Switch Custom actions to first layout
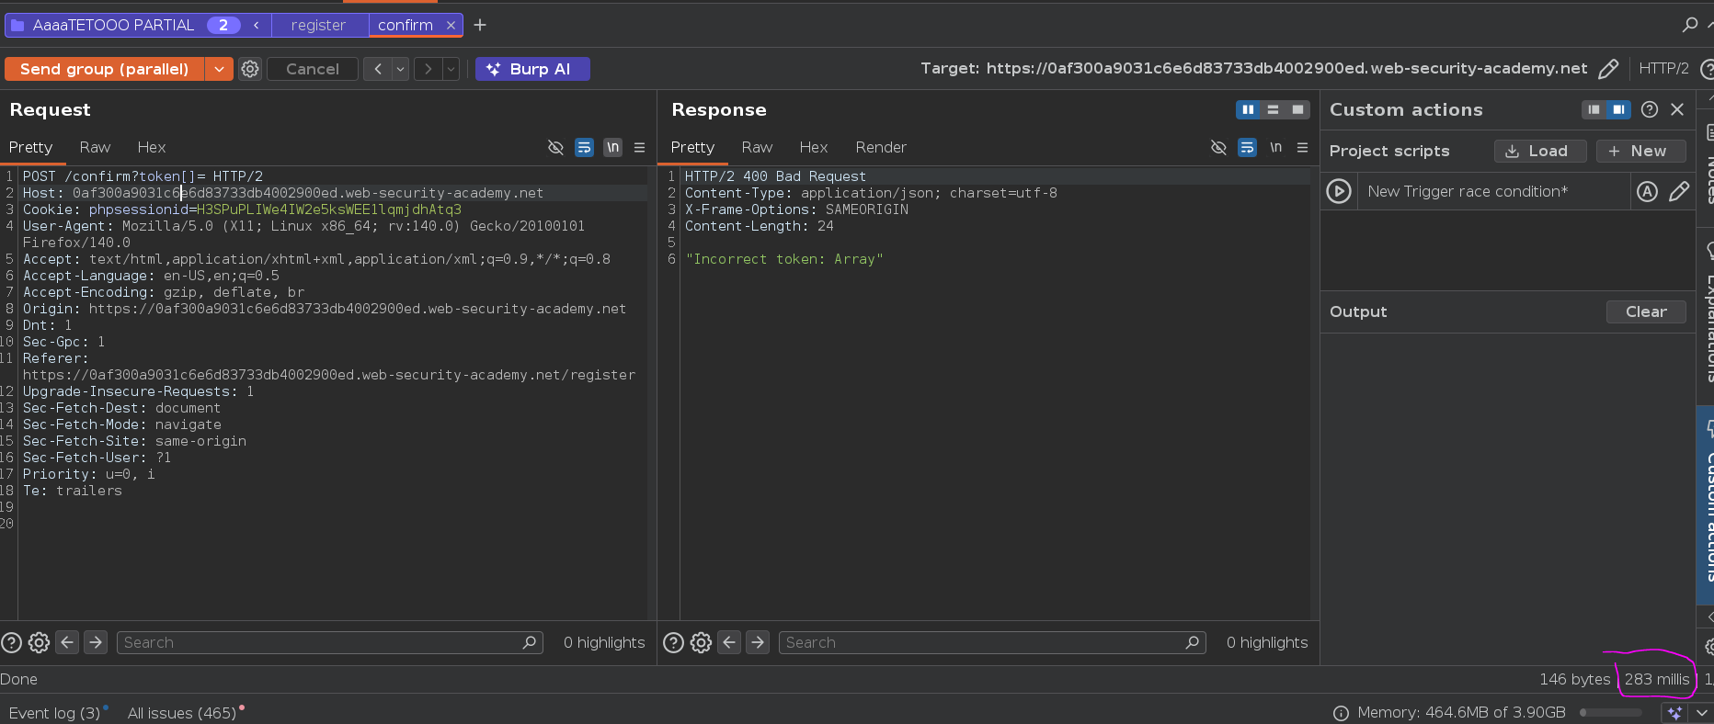1714x724 pixels. (1594, 109)
